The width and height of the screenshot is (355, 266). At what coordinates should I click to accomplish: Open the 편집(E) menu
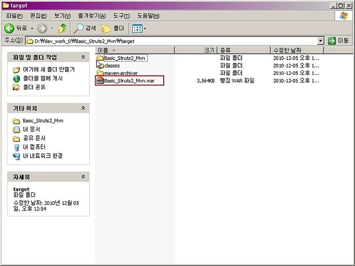pos(38,16)
